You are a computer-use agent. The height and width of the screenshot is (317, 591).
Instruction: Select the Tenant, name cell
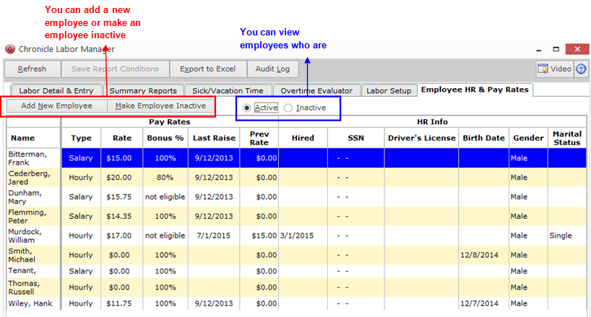pyautogui.click(x=33, y=271)
